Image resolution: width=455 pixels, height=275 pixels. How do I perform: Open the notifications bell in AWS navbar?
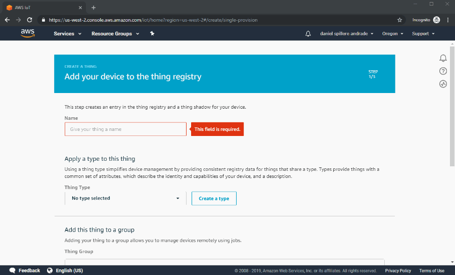click(308, 34)
